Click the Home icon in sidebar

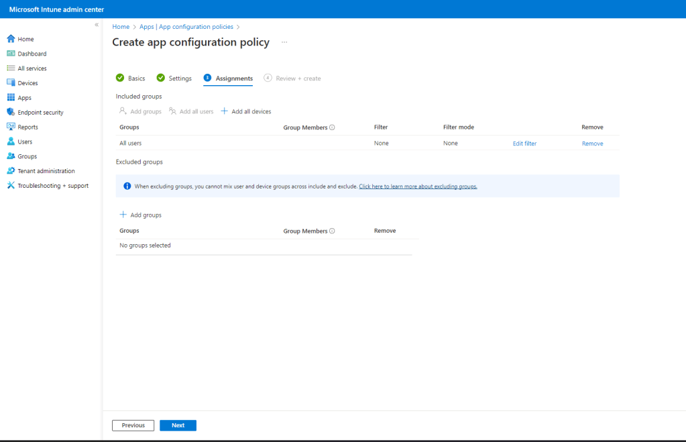(11, 39)
